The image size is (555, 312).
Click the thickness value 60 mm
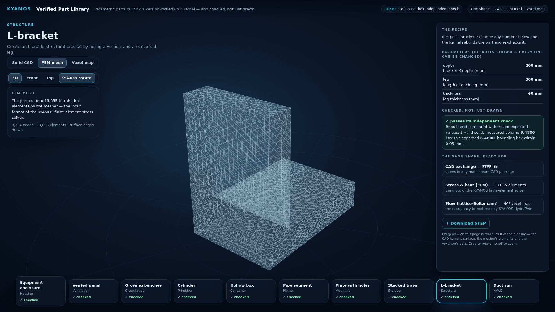[535, 94]
